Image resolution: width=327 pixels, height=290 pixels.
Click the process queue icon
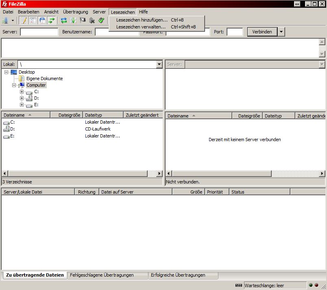coord(73,20)
